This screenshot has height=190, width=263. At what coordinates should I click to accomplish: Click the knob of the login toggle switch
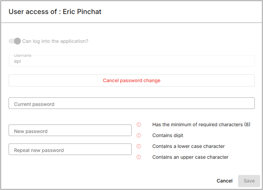17,41
